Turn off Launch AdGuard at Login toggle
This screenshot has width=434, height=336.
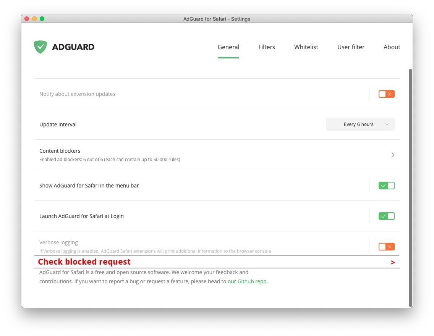click(386, 216)
